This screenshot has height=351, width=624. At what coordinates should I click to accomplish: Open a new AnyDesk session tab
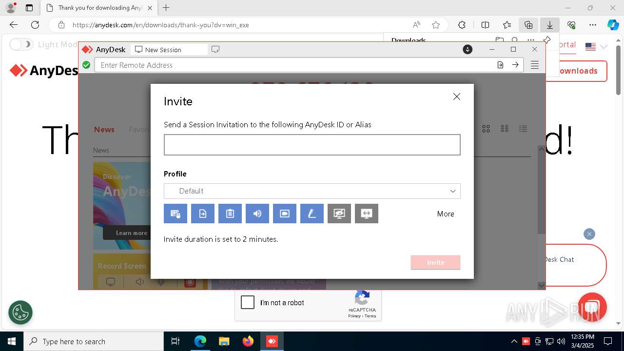point(215,49)
